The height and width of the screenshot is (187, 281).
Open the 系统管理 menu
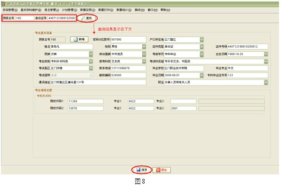point(10,10)
